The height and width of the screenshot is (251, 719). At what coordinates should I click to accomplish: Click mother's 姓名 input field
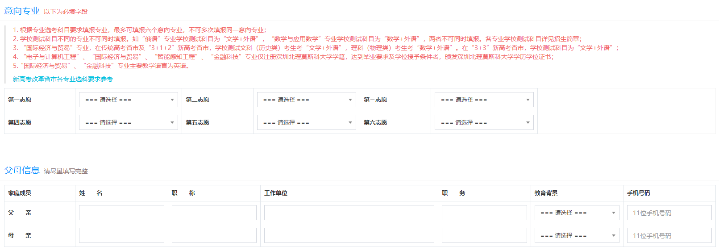121,235
